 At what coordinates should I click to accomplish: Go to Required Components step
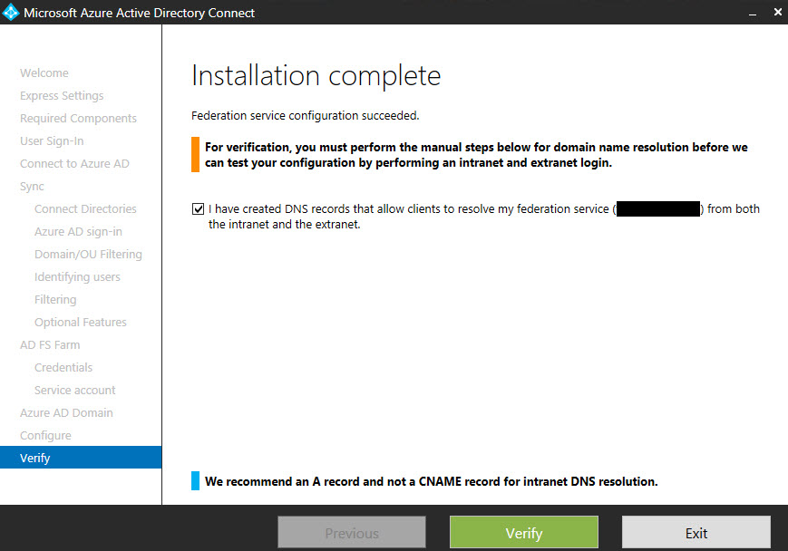point(78,119)
